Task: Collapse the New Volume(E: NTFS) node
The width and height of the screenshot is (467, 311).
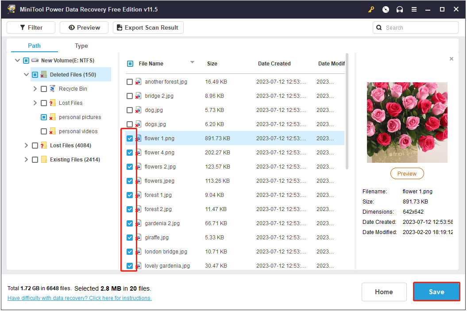Action: (x=18, y=61)
